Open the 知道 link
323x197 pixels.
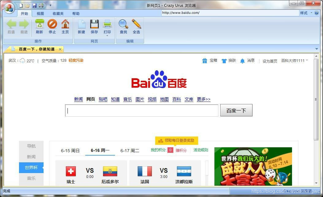click(x=115, y=99)
